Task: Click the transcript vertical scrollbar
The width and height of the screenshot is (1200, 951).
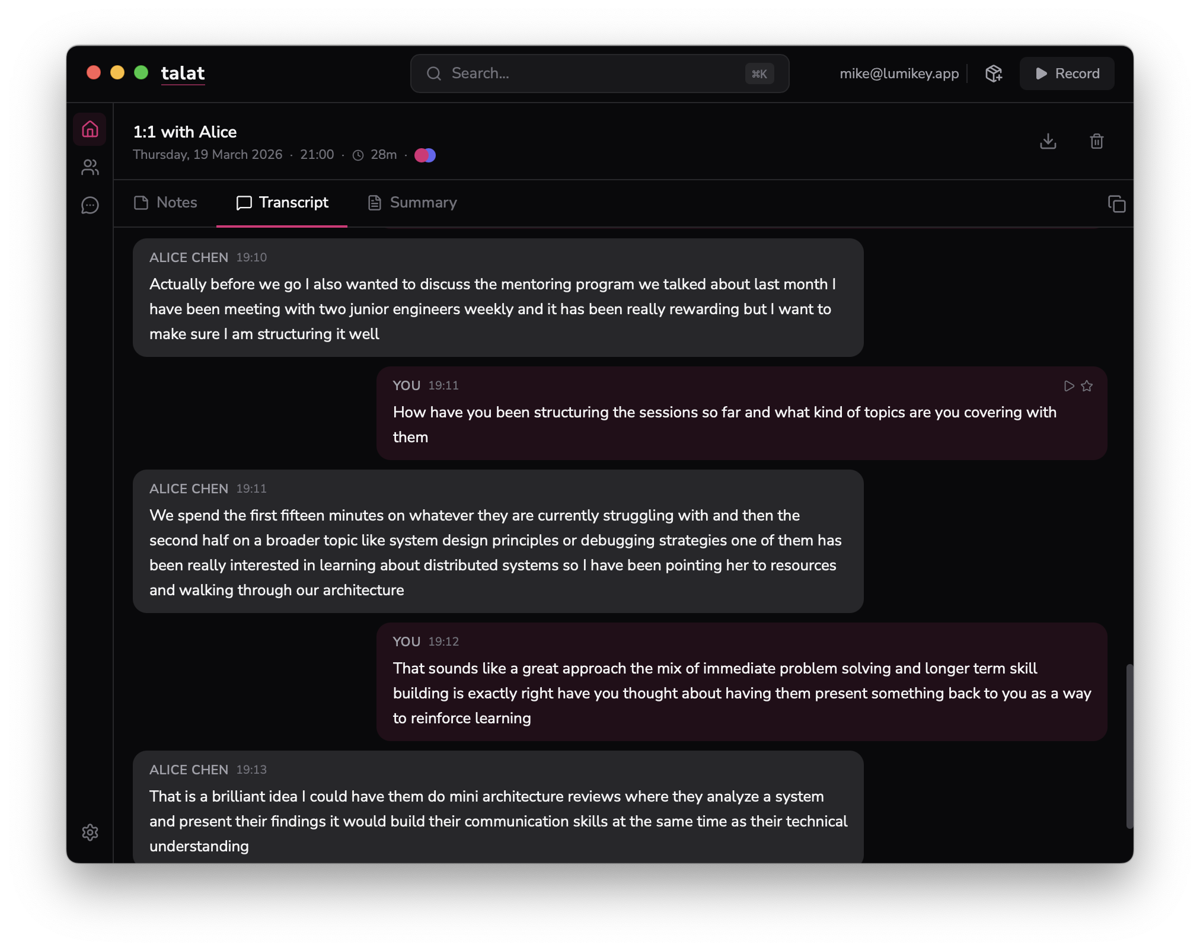Action: (1129, 746)
